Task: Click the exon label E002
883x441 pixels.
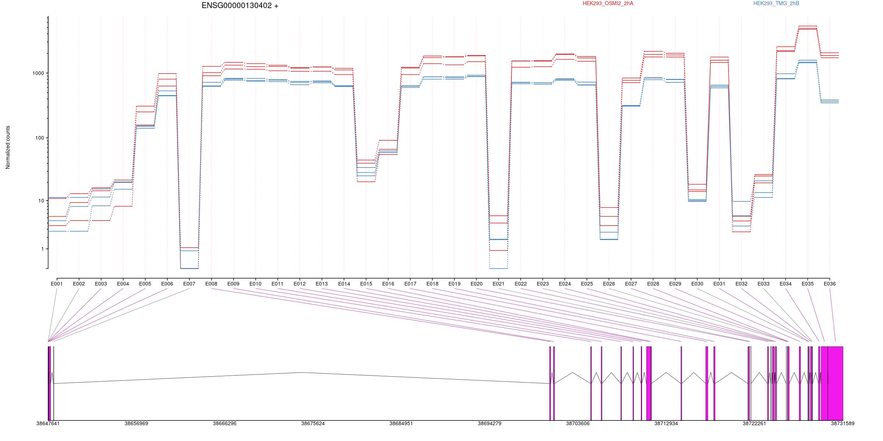Action: [79, 284]
